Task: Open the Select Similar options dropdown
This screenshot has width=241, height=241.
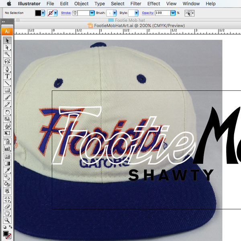Action: coord(193,13)
